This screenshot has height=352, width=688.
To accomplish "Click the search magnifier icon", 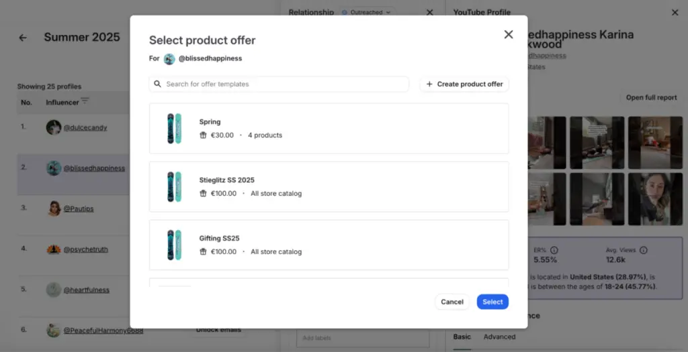I will [x=157, y=84].
